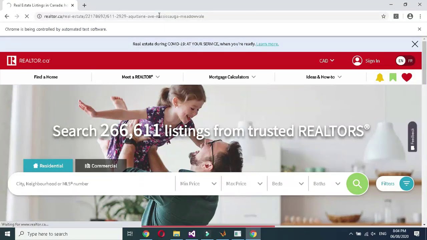Click the Filters funnel icon
Image resolution: width=427 pixels, height=240 pixels.
[x=406, y=184]
